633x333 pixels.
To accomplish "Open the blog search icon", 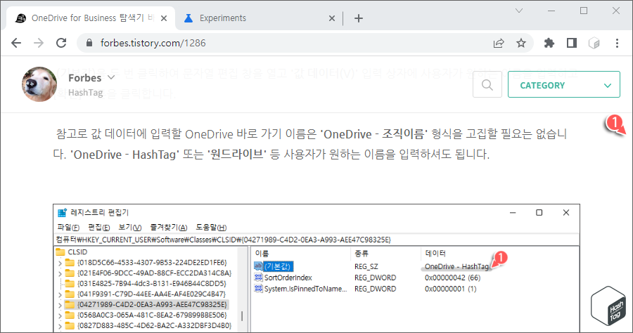I will point(487,85).
